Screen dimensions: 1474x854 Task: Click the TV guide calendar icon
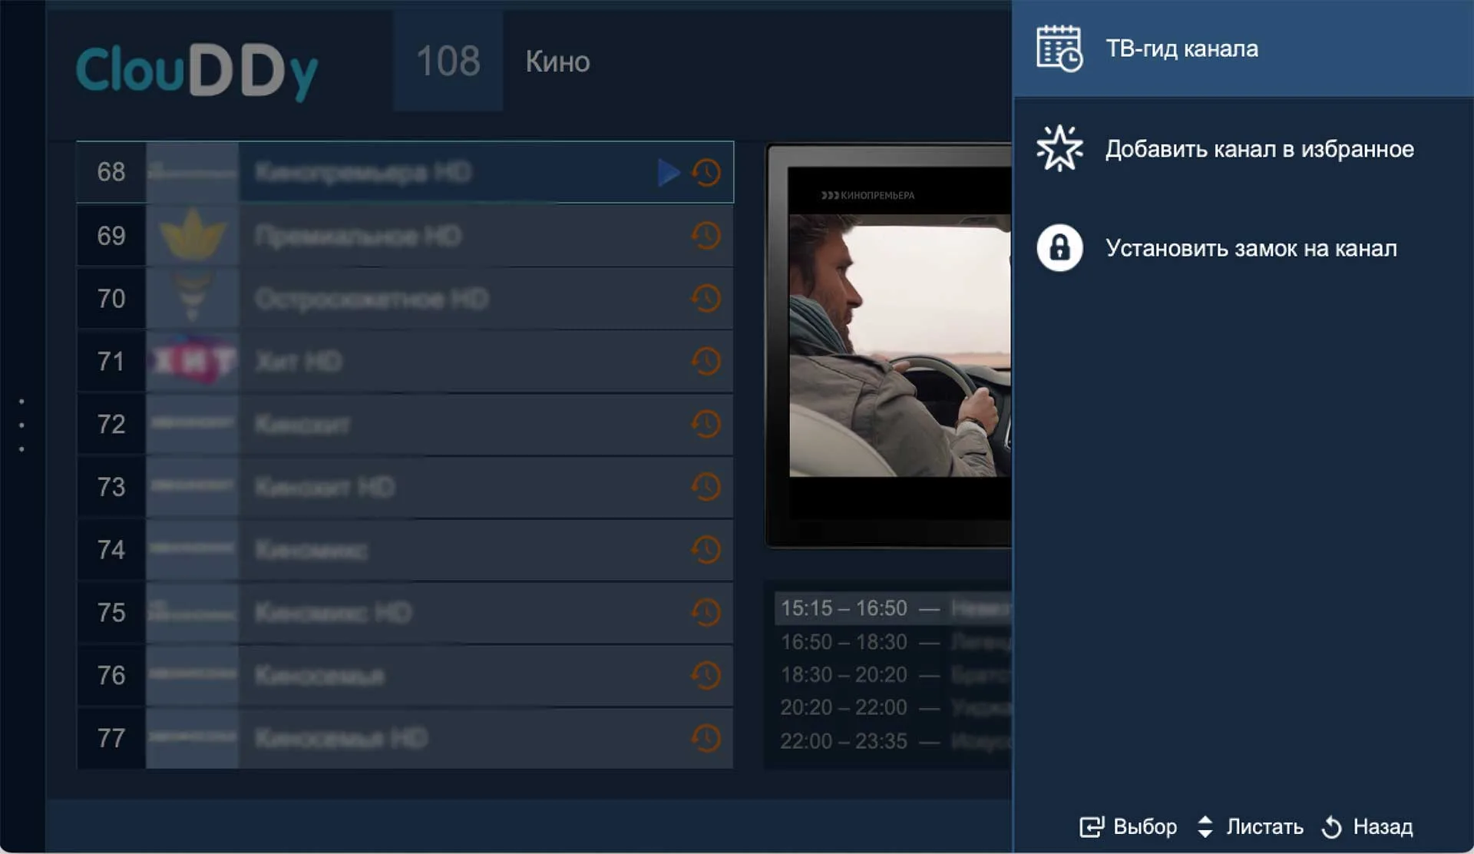point(1059,48)
